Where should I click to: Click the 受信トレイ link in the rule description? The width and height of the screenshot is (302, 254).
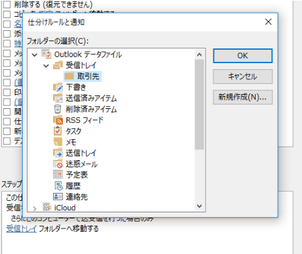click(21, 228)
